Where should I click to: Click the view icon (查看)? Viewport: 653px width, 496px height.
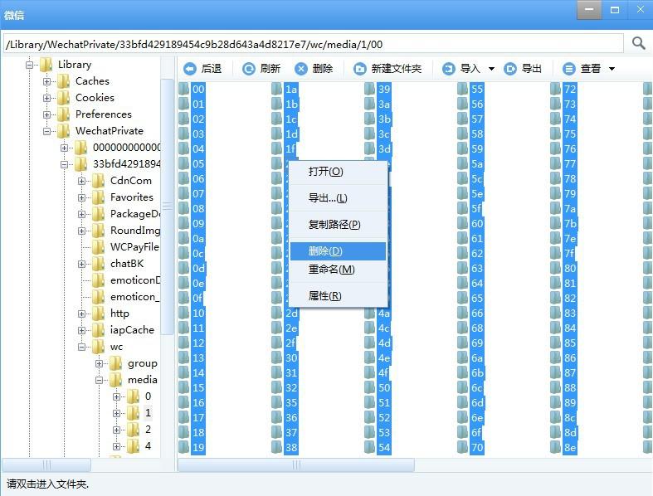[x=569, y=69]
